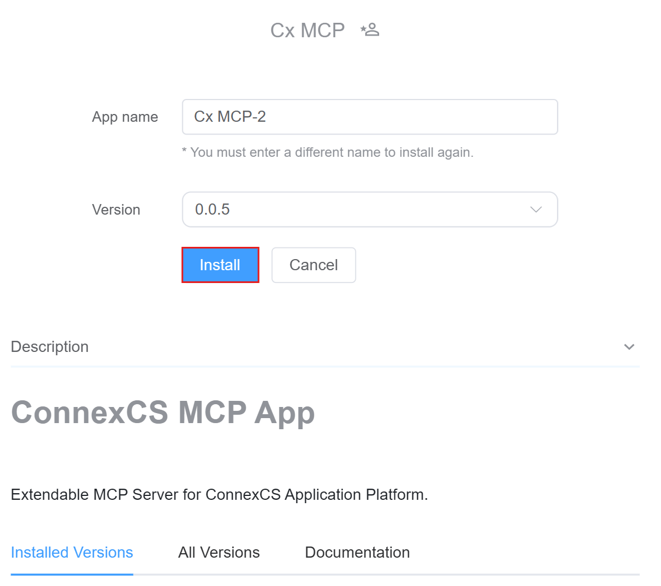Click the Version field label
The width and height of the screenshot is (661, 586).
pyautogui.click(x=116, y=210)
